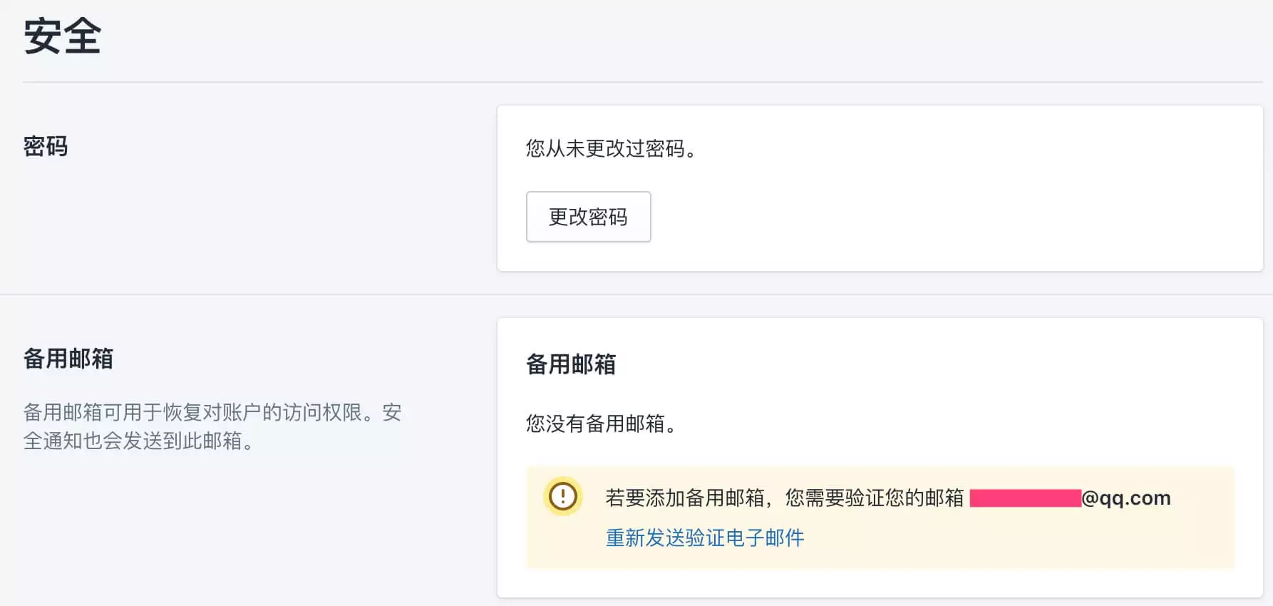Click the 密码 section label
This screenshot has width=1273, height=606.
(46, 147)
